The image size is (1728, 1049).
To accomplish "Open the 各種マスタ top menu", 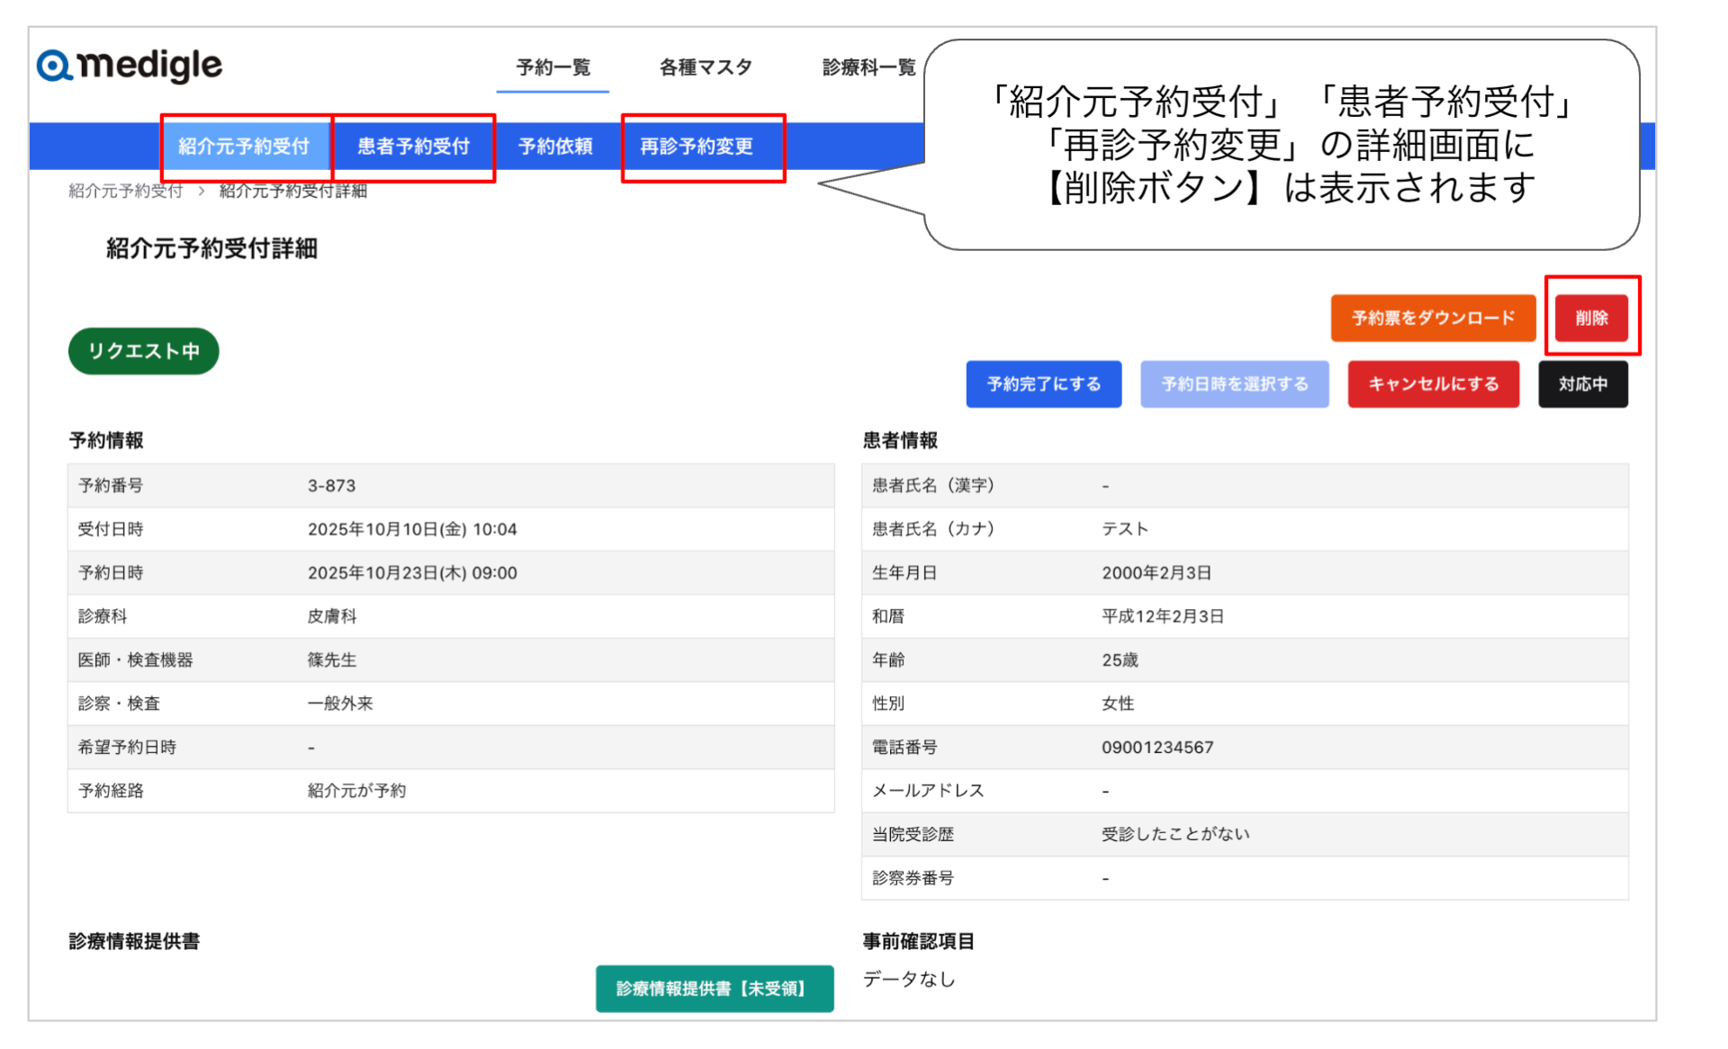I will (x=705, y=67).
